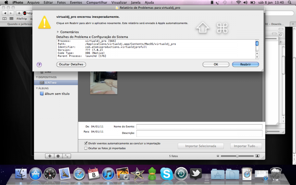Show Safari bookmarks with open-book icon
This screenshot has height=185, width=296.
click(x=4, y=19)
